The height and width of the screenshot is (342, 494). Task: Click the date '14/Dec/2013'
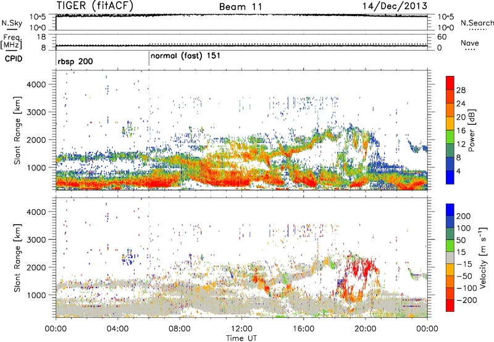[x=395, y=6]
